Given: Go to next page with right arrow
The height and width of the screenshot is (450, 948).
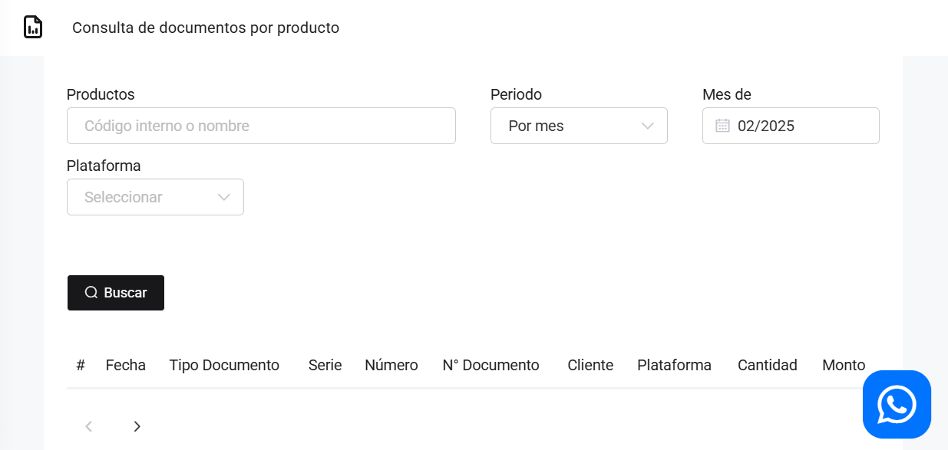Looking at the screenshot, I should (x=137, y=426).
